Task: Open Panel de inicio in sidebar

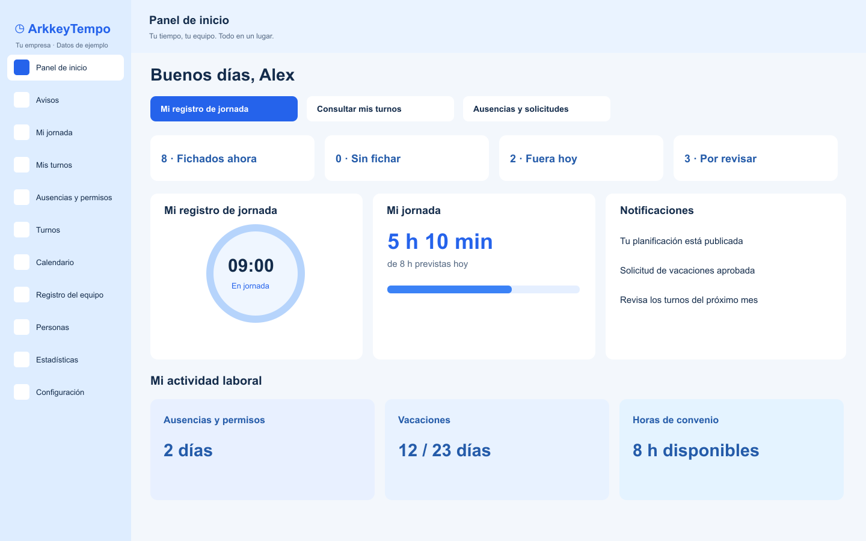Action: (66, 67)
